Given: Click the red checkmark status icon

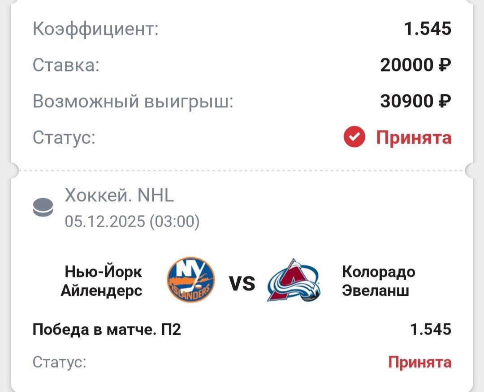Looking at the screenshot, I should (x=354, y=137).
